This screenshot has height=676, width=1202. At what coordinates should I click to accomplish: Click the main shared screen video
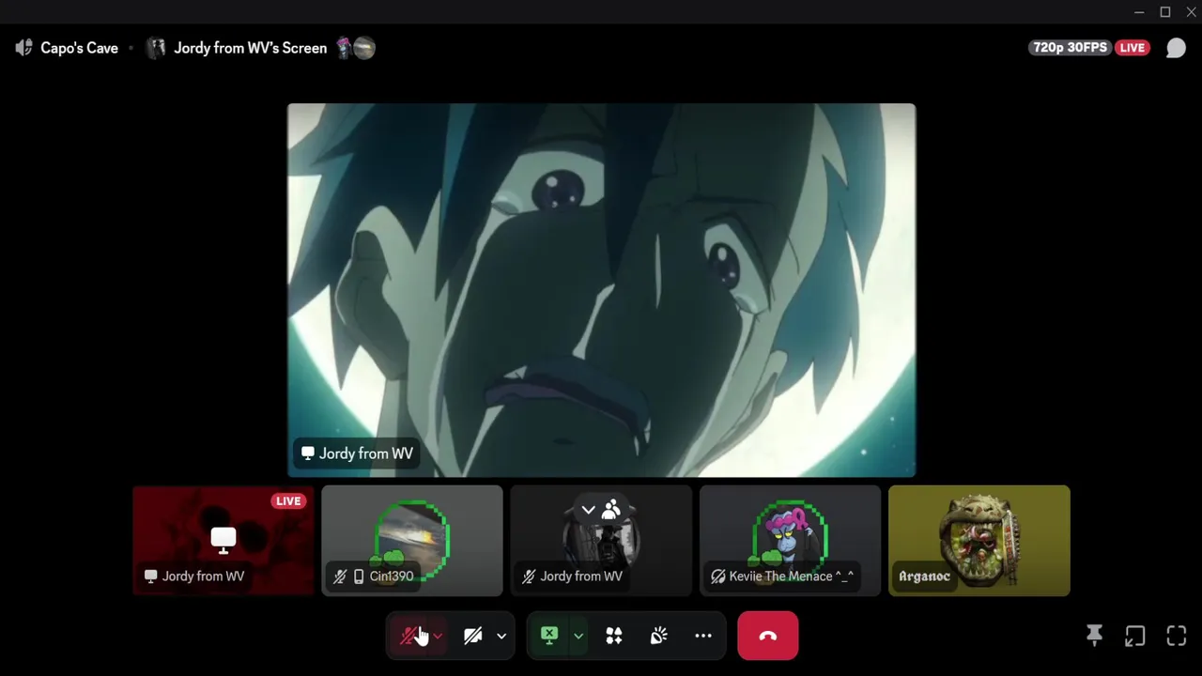coord(601,290)
